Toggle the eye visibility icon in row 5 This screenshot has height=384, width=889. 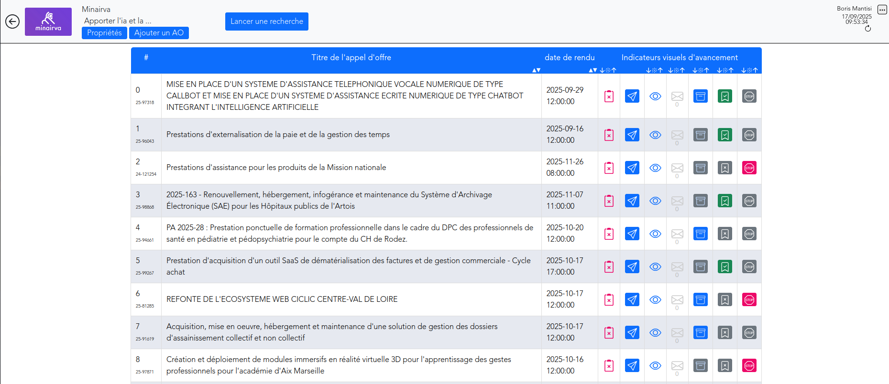pyautogui.click(x=655, y=267)
